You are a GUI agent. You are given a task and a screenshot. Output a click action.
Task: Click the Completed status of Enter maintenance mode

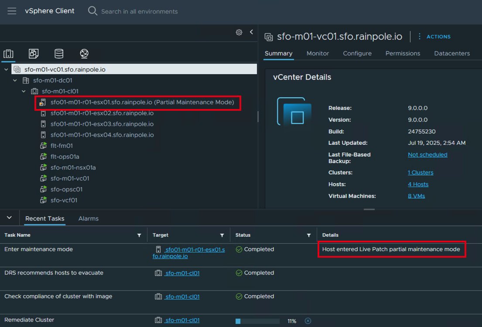tap(255, 249)
